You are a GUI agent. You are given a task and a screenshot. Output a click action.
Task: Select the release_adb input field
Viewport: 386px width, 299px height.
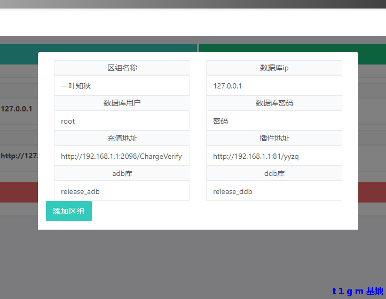coord(122,191)
